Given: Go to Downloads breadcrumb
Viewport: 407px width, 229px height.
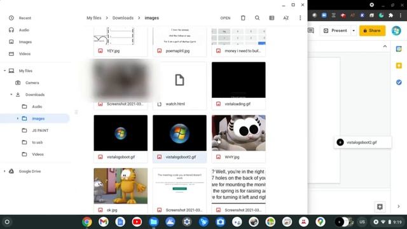Looking at the screenshot, I should pos(123,18).
